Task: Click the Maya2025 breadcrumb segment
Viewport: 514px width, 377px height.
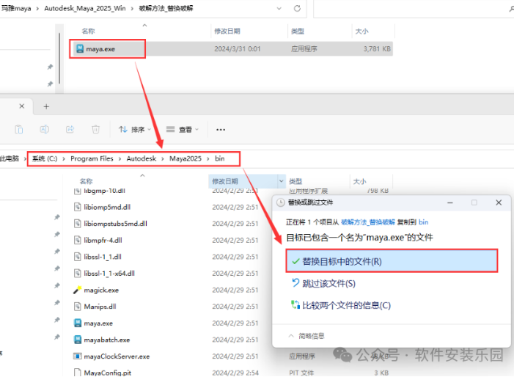Action: coord(186,158)
